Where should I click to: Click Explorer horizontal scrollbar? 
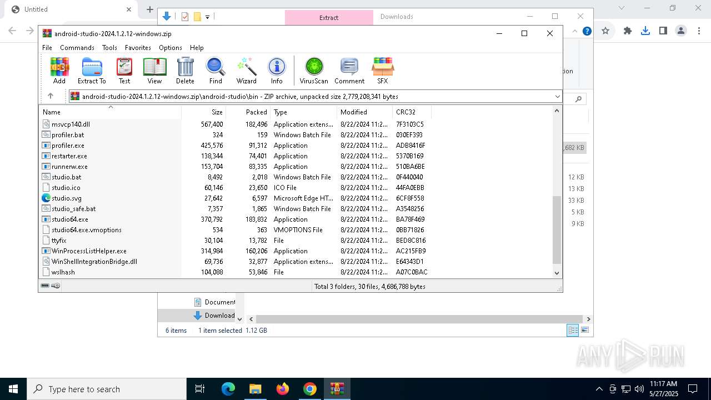pos(419,319)
